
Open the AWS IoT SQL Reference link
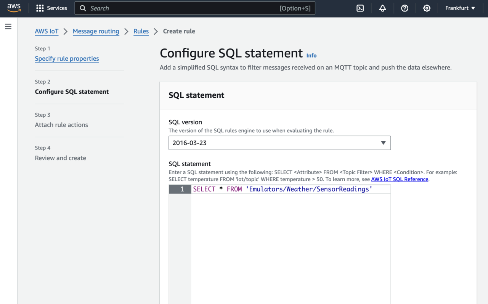pos(400,179)
